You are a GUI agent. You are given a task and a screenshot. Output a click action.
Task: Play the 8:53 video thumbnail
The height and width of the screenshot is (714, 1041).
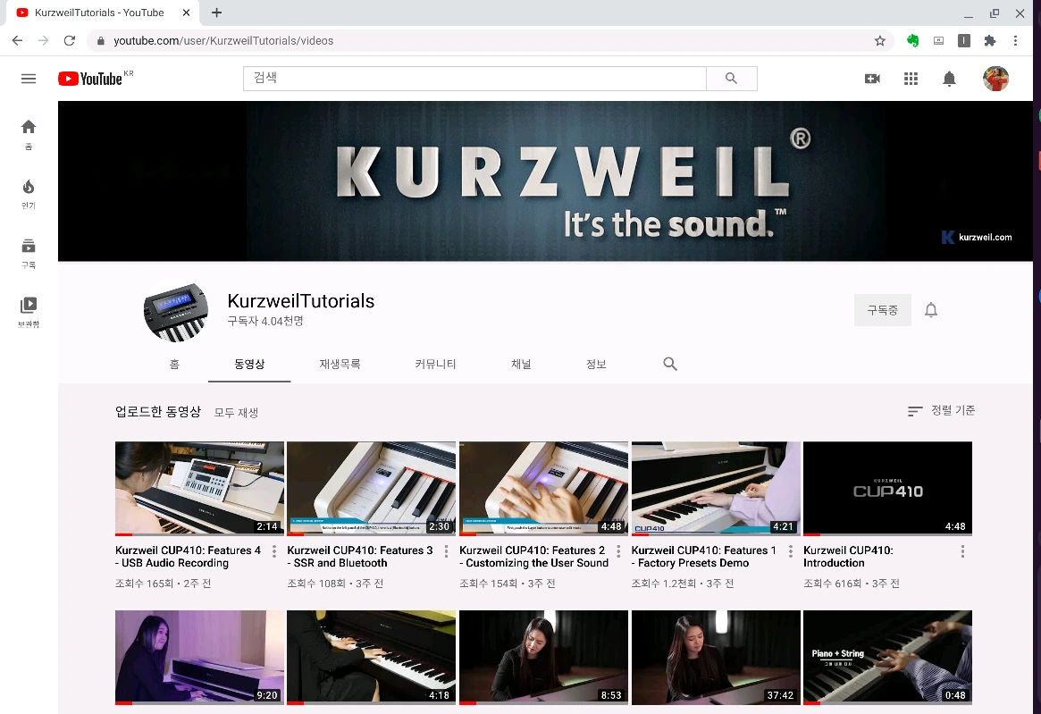[x=544, y=658]
